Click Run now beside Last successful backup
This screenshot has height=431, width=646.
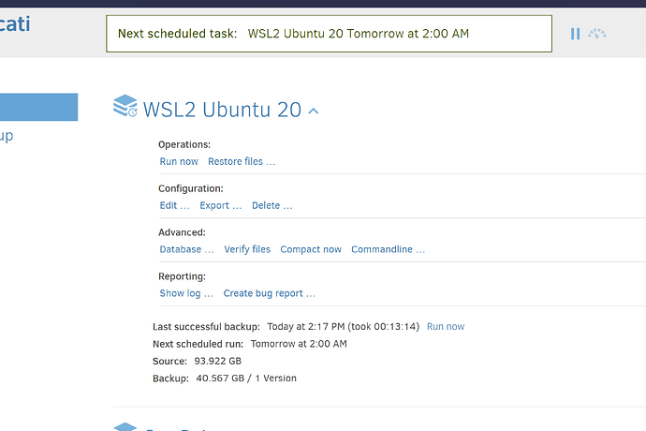[445, 327]
